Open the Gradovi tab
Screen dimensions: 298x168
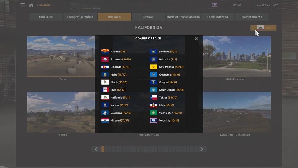tap(149, 17)
